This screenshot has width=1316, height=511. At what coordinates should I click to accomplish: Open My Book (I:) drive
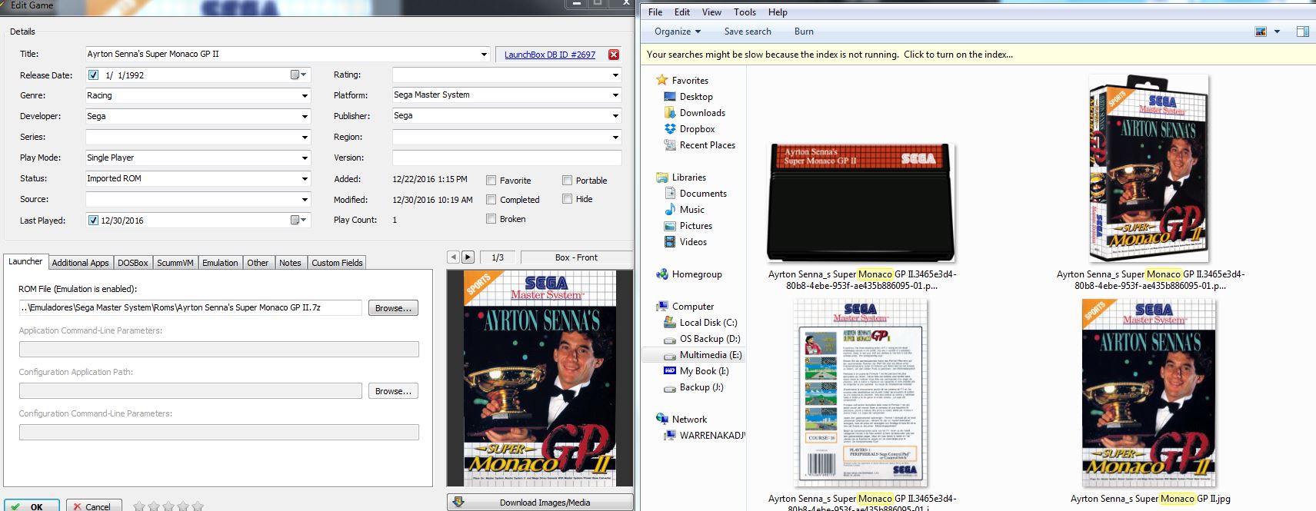[x=704, y=371]
